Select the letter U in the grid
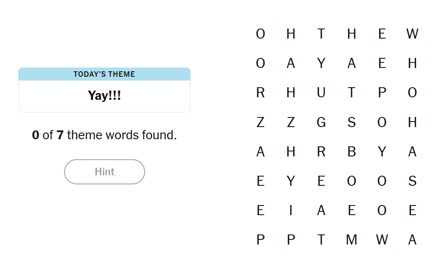445x273 pixels. (321, 93)
